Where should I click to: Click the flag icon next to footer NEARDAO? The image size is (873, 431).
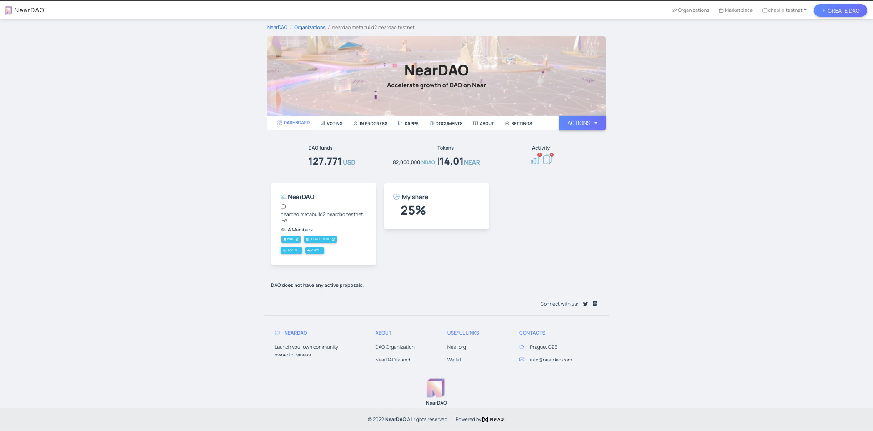(277, 333)
